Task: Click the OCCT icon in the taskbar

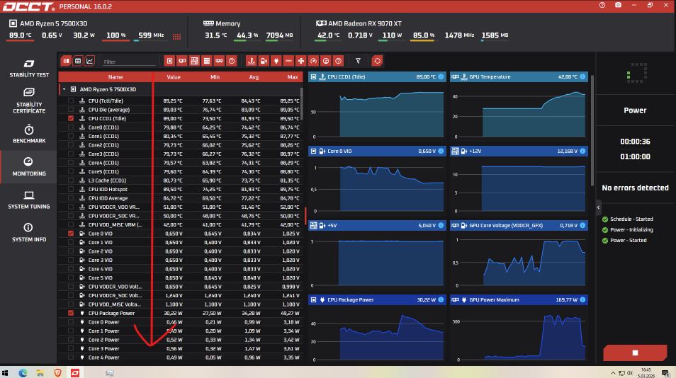Action: click(x=75, y=373)
